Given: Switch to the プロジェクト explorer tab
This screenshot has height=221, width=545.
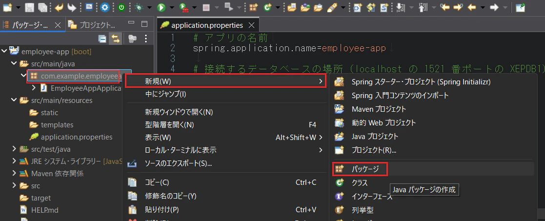Looking at the screenshot, I should 92,25.
